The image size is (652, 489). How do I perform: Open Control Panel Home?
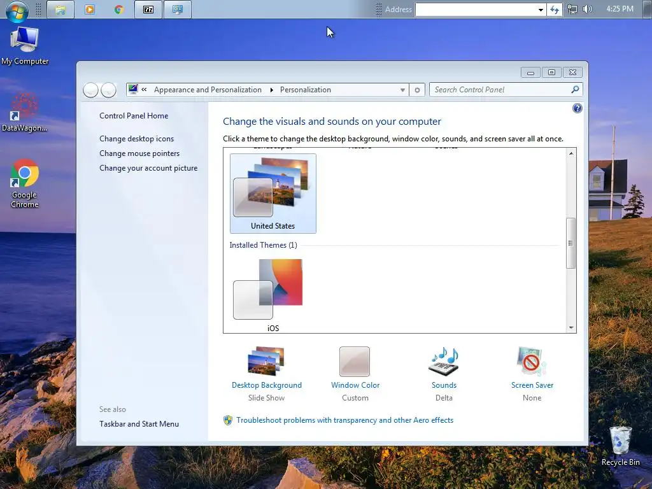tap(134, 116)
